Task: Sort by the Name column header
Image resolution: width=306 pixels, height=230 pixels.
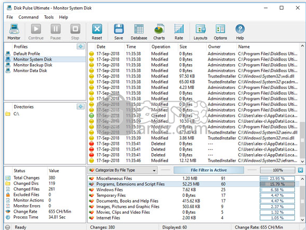Action: tap(268, 47)
